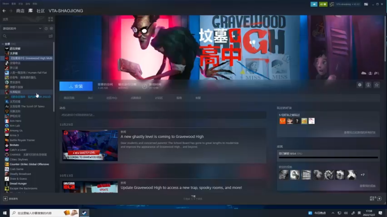View all friends who played link
The width and height of the screenshot is (387, 217).
tap(359, 132)
